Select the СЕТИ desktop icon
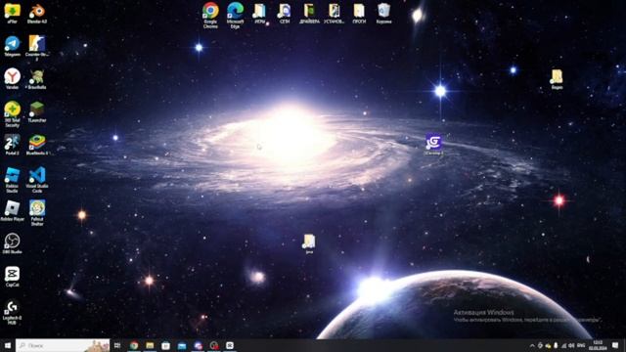 click(x=285, y=13)
